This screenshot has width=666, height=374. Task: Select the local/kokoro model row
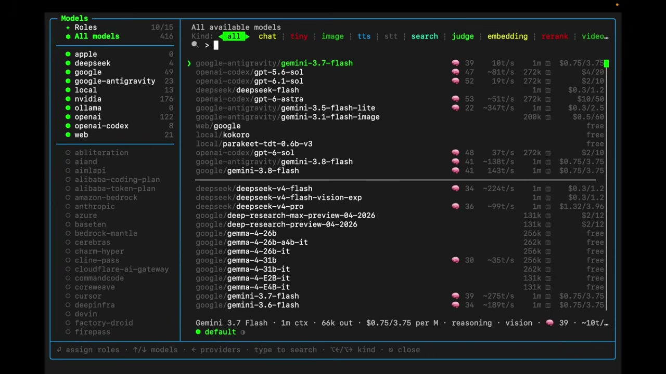pos(400,135)
